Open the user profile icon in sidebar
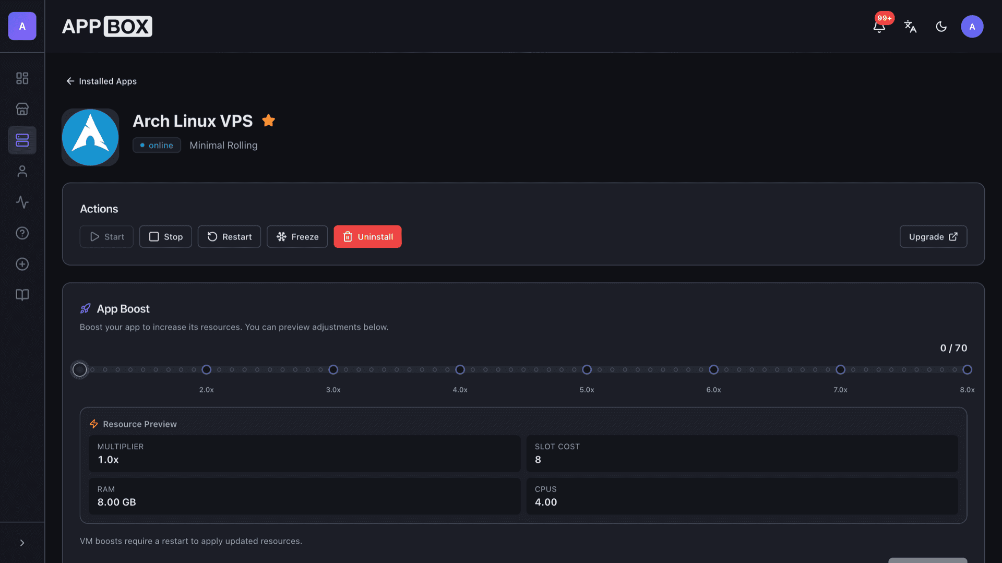1002x563 pixels. click(x=22, y=171)
